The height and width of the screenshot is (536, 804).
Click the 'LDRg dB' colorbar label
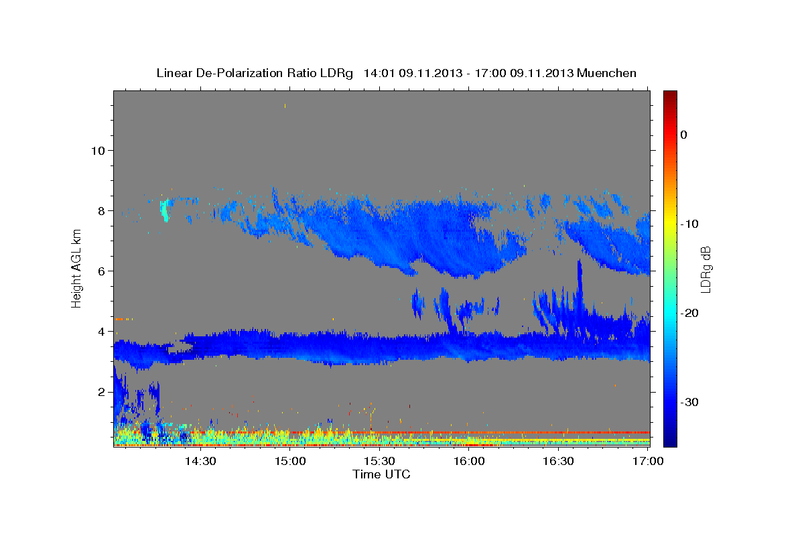point(706,269)
